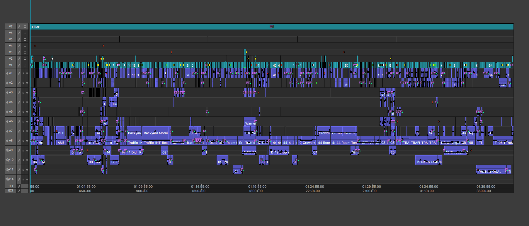Toggle the video monitor icon on track V4
Viewport: 529px width, 226px height.
pos(25,46)
